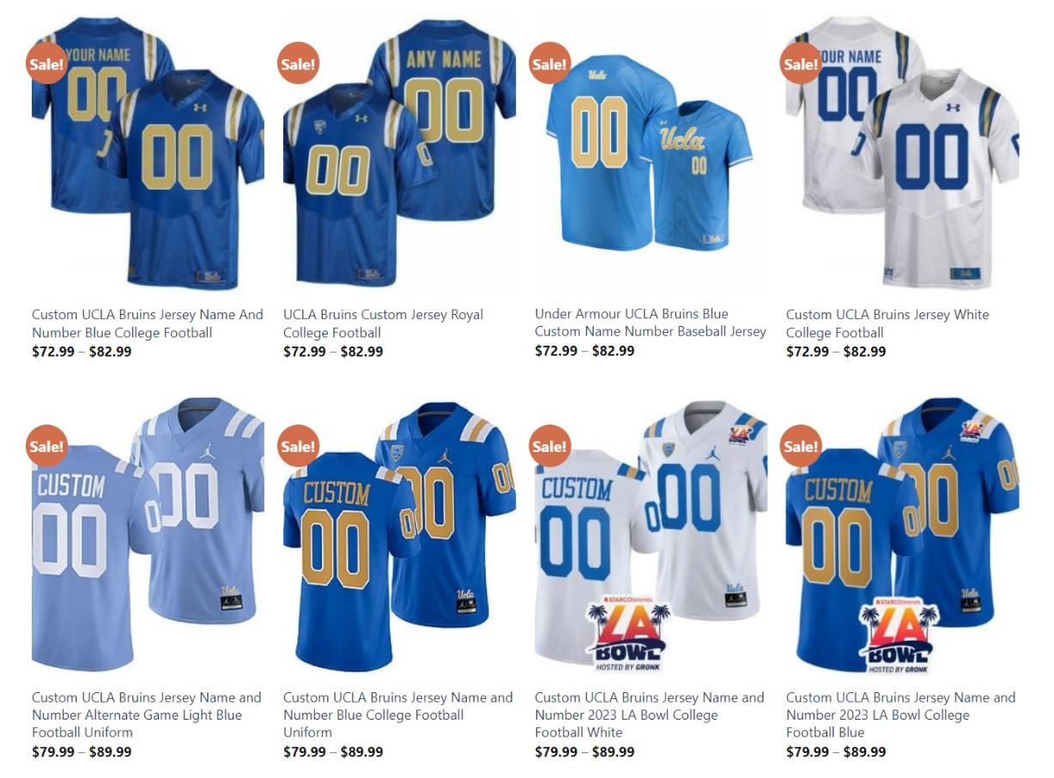Click the royal ANY NAME jersey image

click(x=400, y=153)
